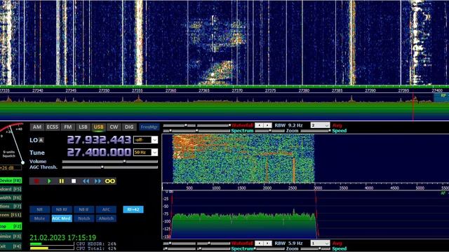The image size is (449, 252).
Task: Click the Full Screen [F11] button
Action: pyautogui.click(x=11, y=215)
